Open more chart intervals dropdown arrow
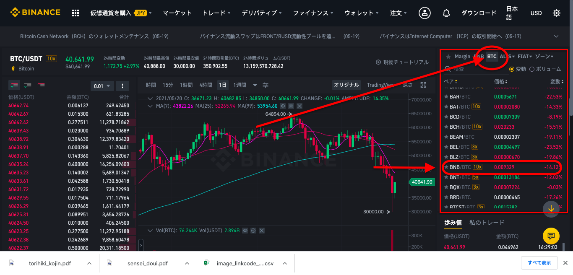 (255, 85)
